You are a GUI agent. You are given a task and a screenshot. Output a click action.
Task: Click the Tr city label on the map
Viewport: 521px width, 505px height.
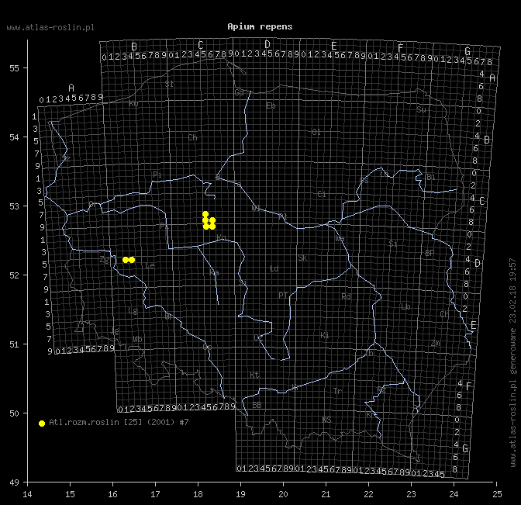coord(338,391)
